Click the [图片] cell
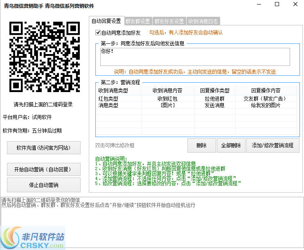The width and height of the screenshot is (304, 250). click(x=167, y=105)
